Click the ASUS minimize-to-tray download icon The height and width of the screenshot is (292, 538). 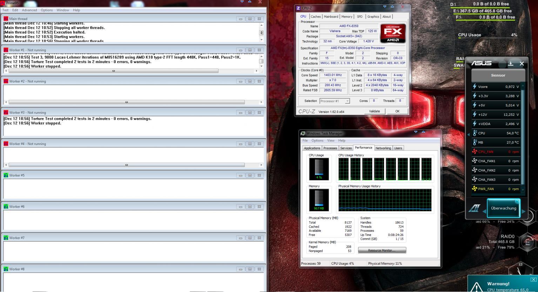tap(511, 63)
